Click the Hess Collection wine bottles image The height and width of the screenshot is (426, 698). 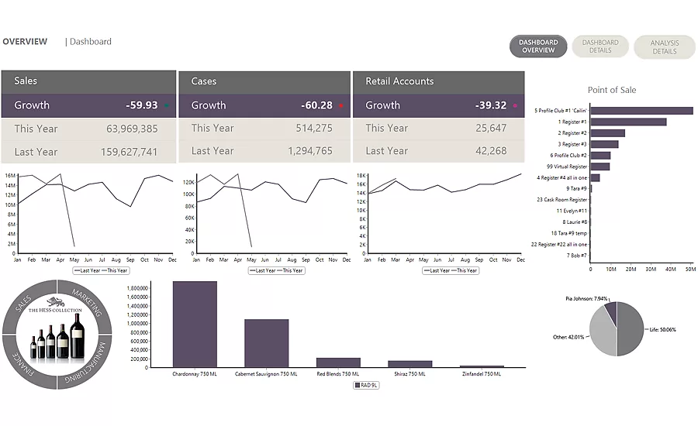tap(57, 337)
